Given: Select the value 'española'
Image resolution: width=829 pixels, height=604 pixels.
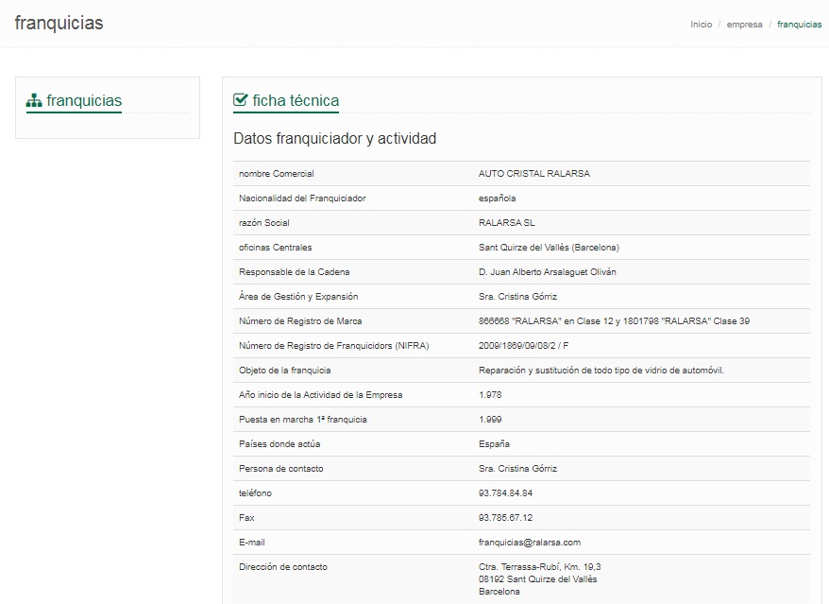Looking at the screenshot, I should [497, 198].
